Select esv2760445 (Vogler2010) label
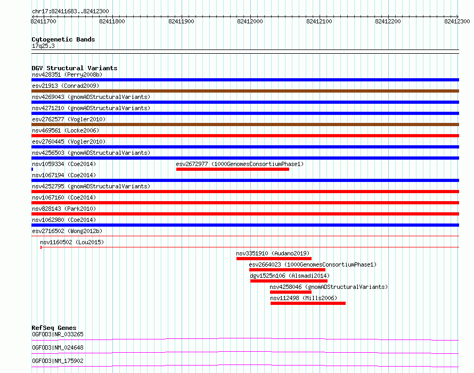 click(x=69, y=142)
